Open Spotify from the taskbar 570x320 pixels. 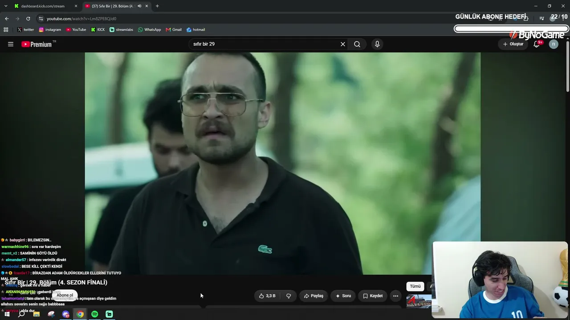coord(95,314)
